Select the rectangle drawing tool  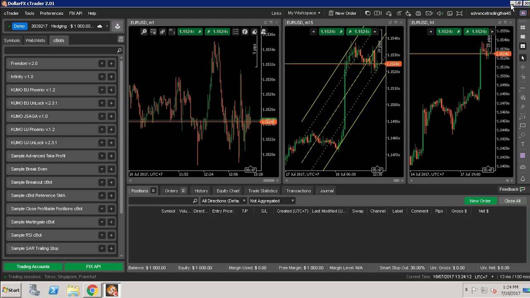523,125
